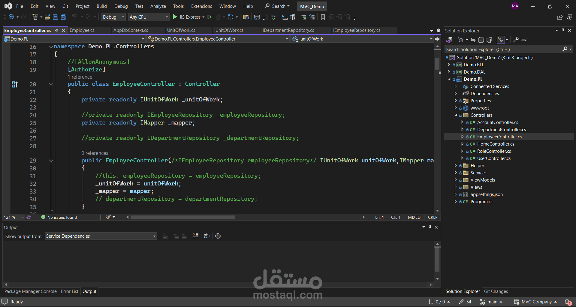Toggle the file nesting tree button
The height and width of the screenshot is (307, 576).
(x=501, y=40)
